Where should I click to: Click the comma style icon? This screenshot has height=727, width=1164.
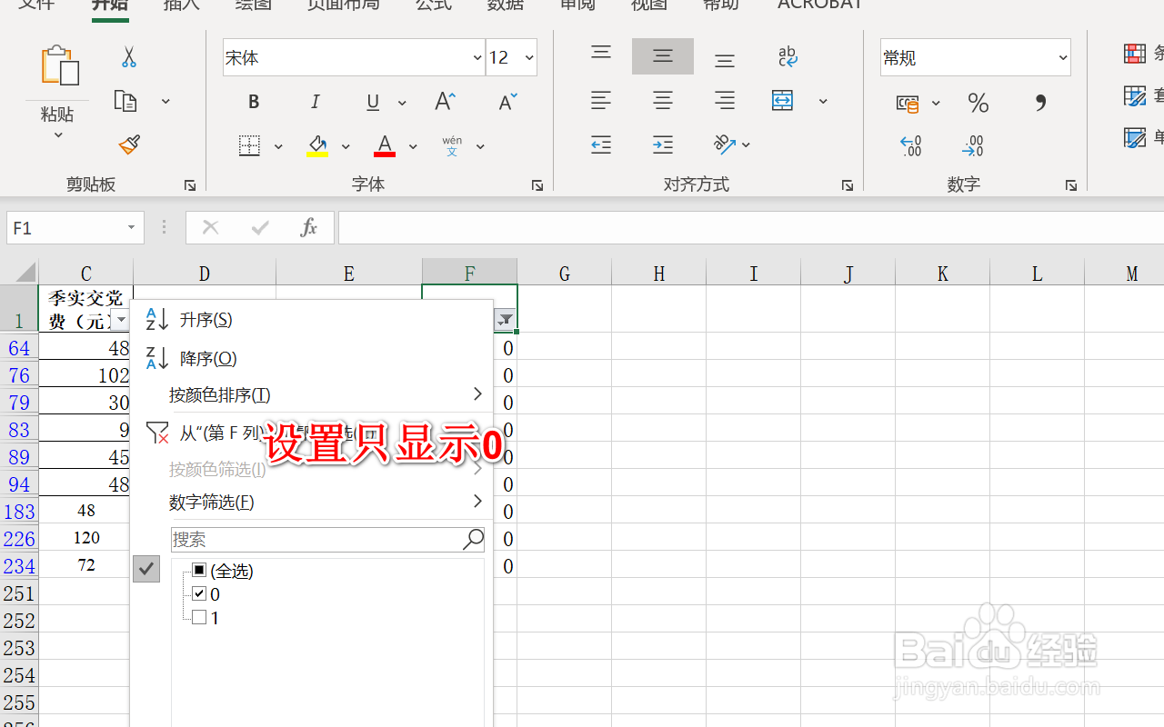[x=1039, y=102]
